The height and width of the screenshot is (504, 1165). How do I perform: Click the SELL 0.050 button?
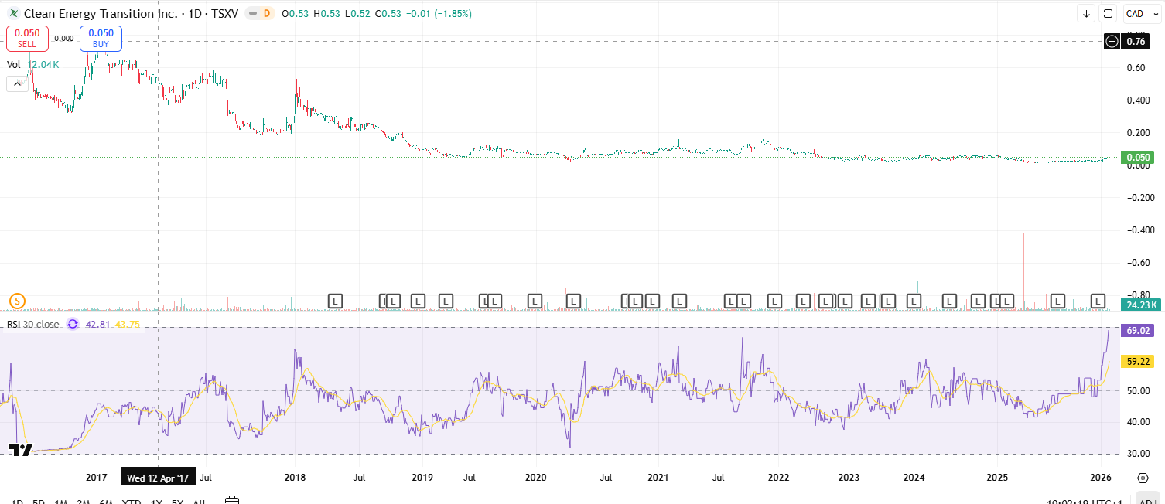tap(27, 38)
